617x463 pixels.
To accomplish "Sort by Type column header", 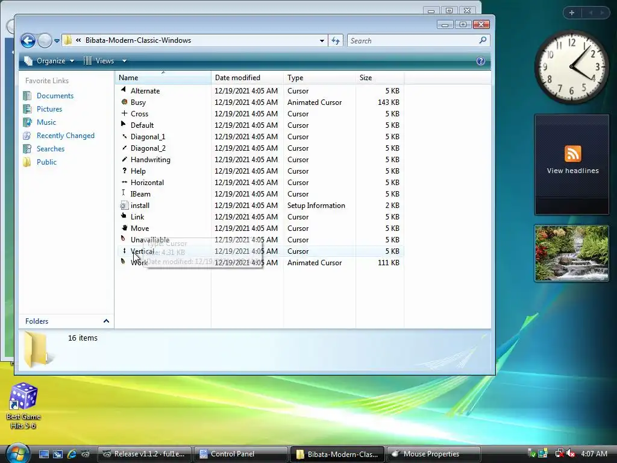I will [319, 78].
